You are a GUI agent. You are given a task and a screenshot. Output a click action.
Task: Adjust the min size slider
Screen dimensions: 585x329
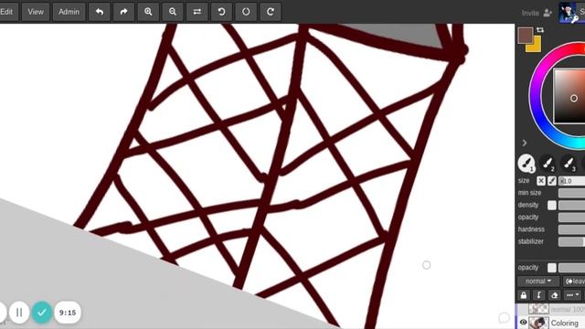(571, 193)
